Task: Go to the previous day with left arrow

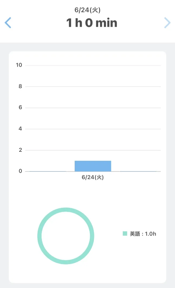Action: (x=8, y=23)
